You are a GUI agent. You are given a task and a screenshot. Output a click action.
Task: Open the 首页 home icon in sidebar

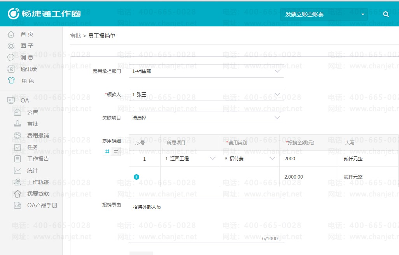click(x=11, y=34)
